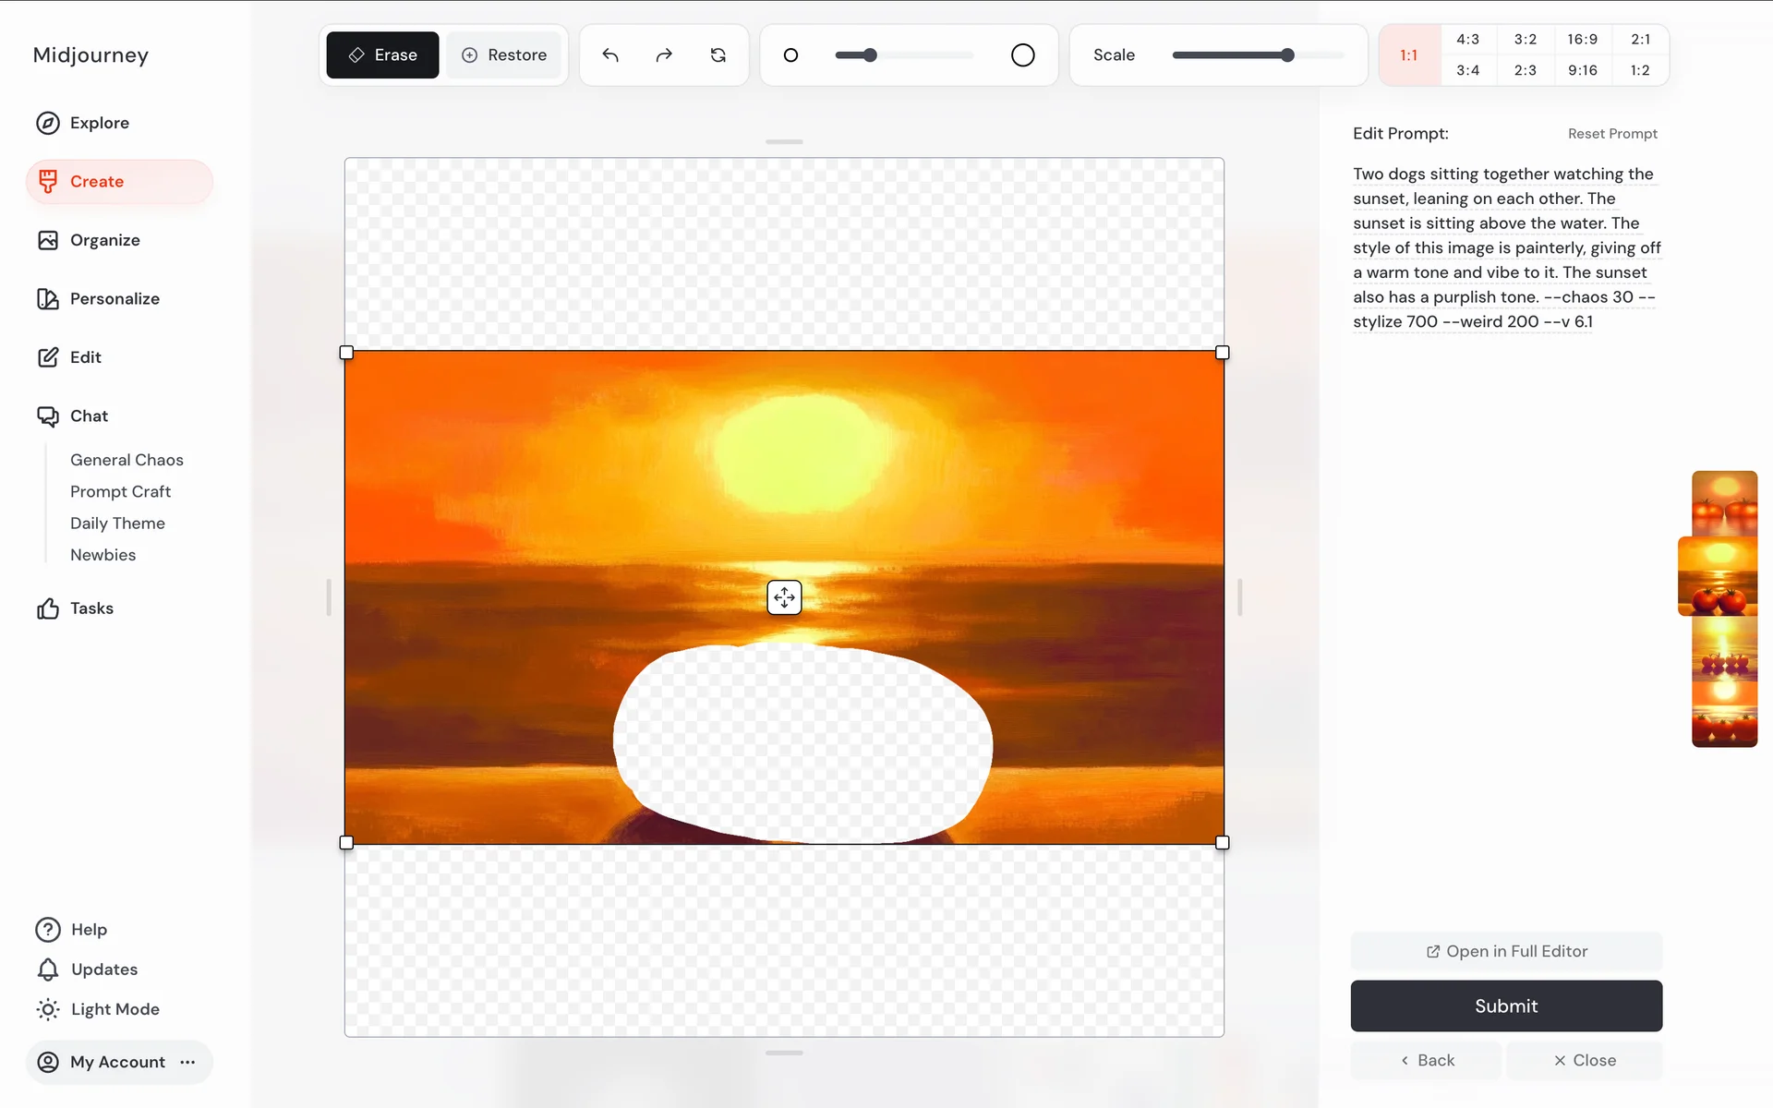Choose the 1:1 aspect ratio
The height and width of the screenshot is (1108, 1773).
pos(1408,55)
